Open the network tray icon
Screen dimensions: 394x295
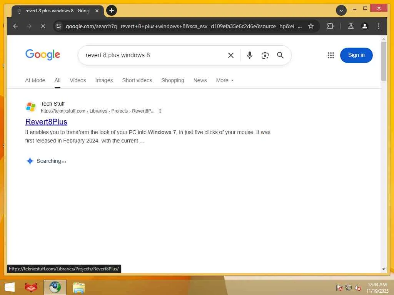click(348, 287)
